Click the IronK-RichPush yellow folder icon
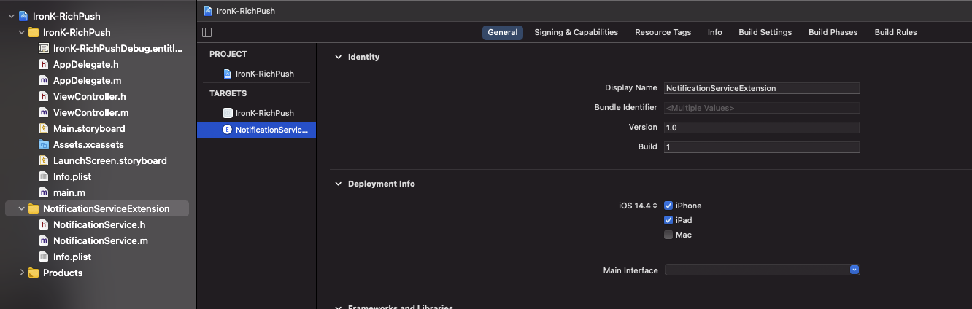The height and width of the screenshot is (309, 972). pyautogui.click(x=34, y=32)
